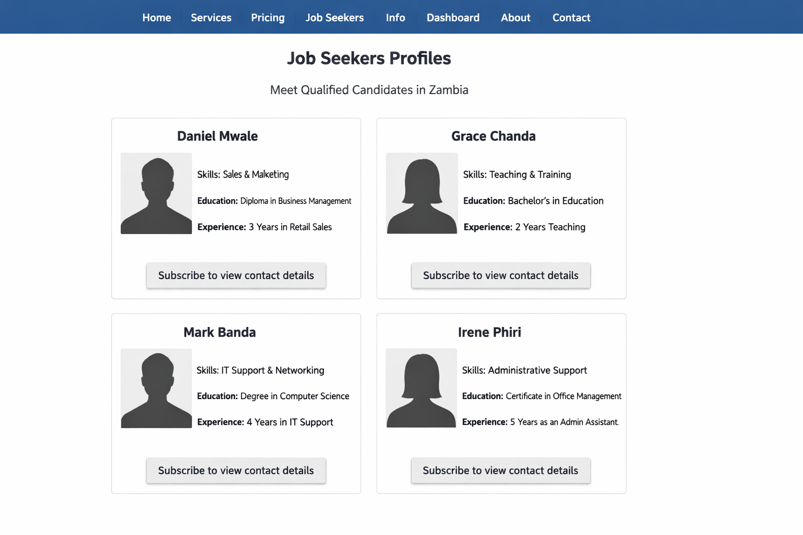Screen dimensions: 803x535
Task: Click the Mark Banda name heading
Action: click(x=220, y=332)
